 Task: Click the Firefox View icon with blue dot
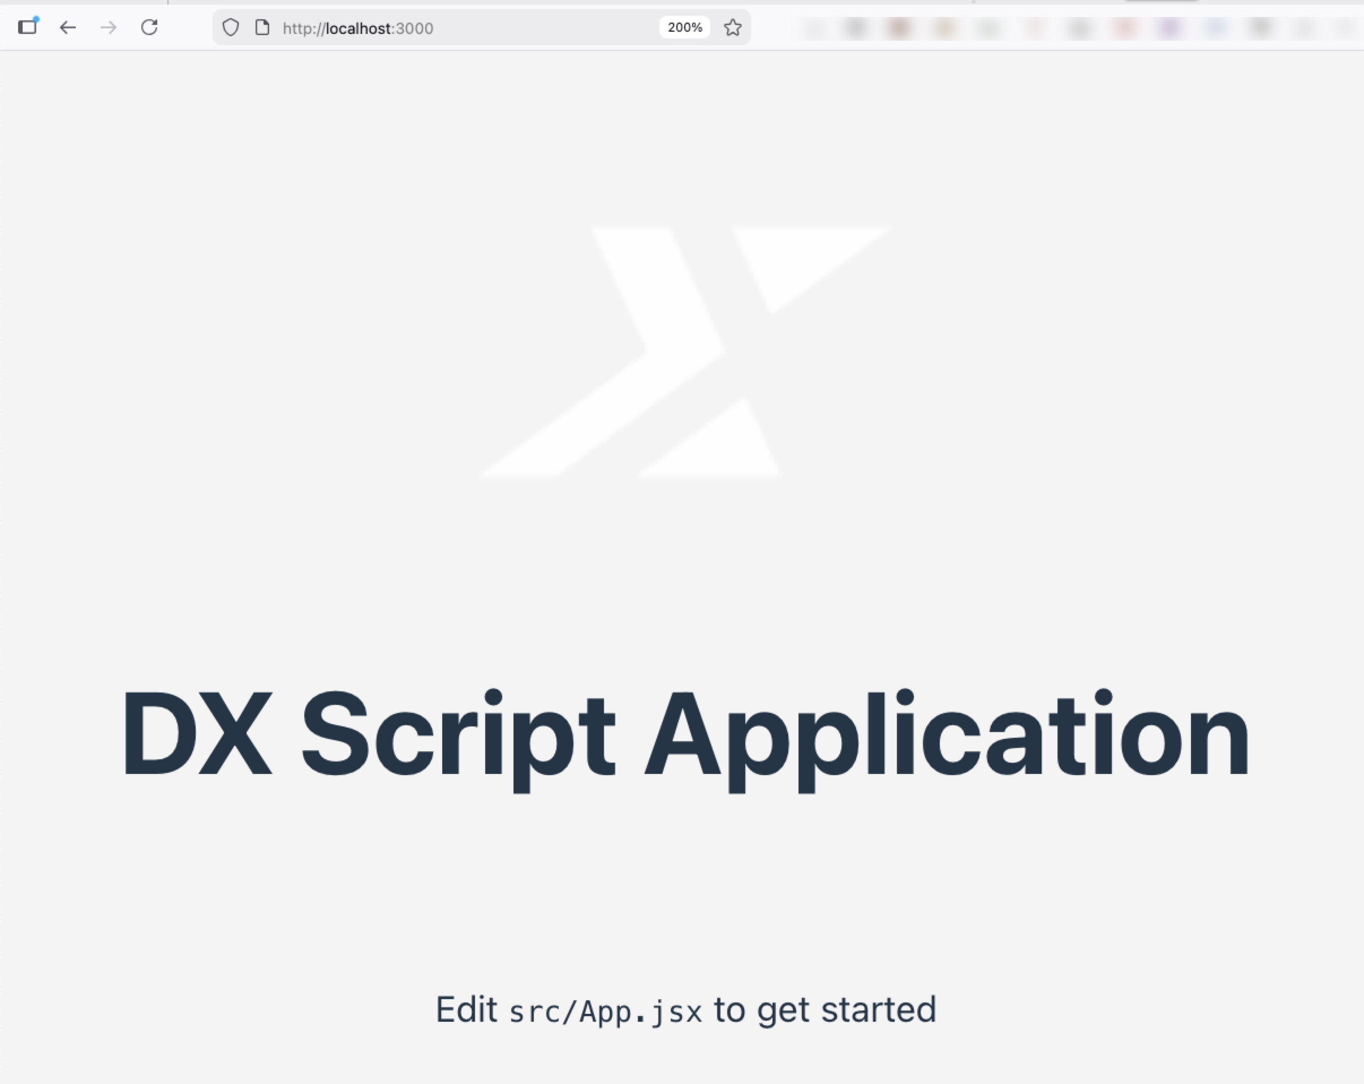point(28,27)
